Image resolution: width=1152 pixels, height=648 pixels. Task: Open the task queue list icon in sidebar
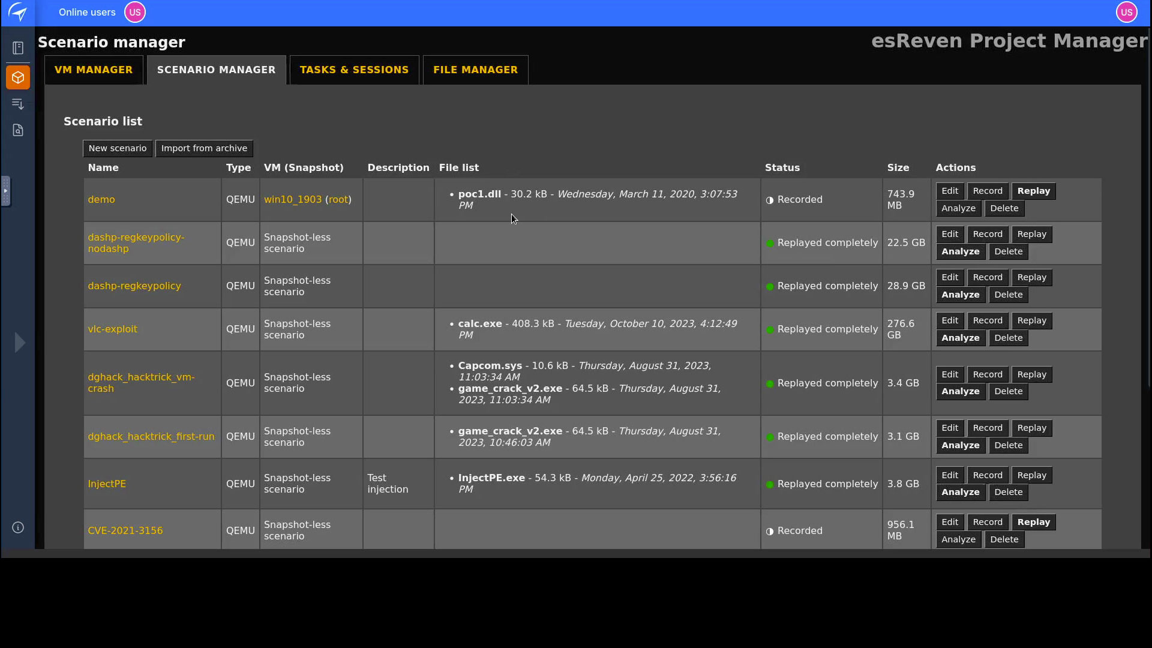[x=18, y=104]
